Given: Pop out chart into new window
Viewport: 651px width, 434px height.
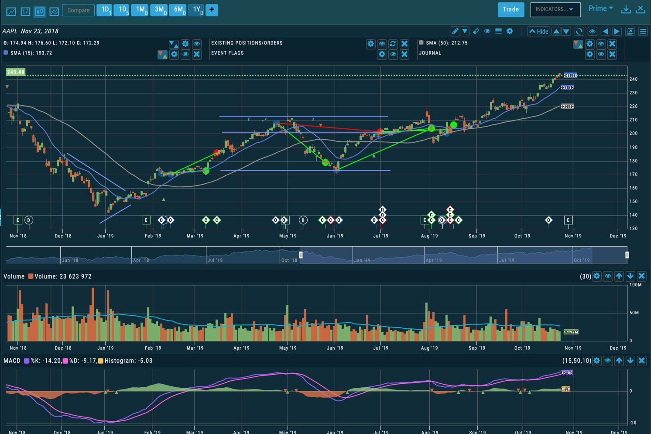Looking at the screenshot, I should 630,31.
